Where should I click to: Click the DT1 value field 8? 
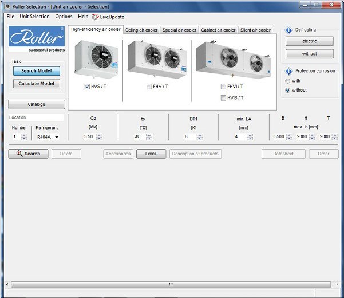tap(190, 136)
